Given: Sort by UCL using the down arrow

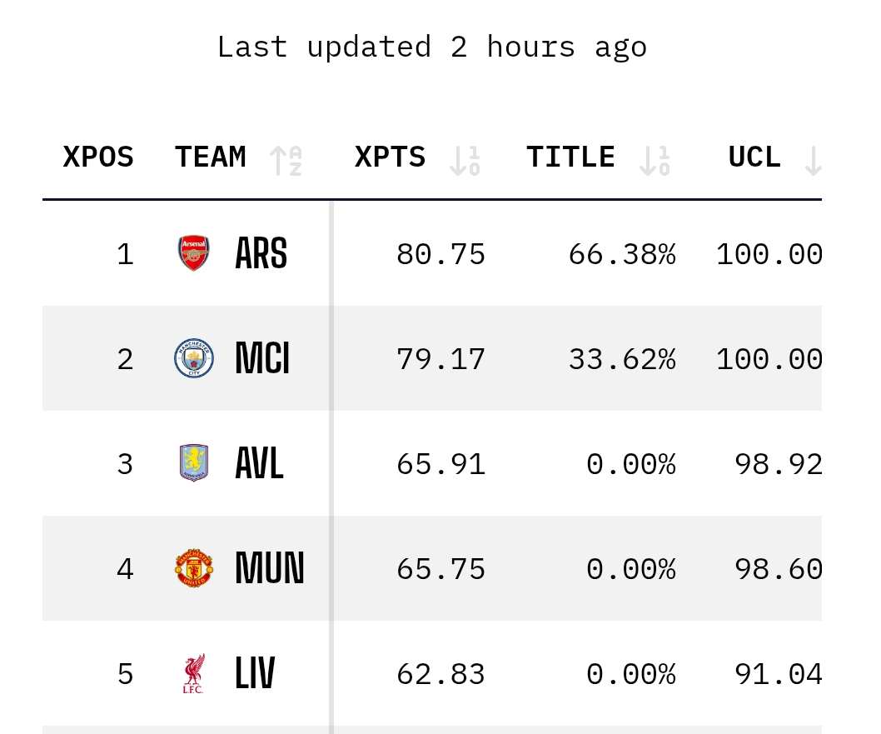Looking at the screenshot, I should (x=813, y=161).
